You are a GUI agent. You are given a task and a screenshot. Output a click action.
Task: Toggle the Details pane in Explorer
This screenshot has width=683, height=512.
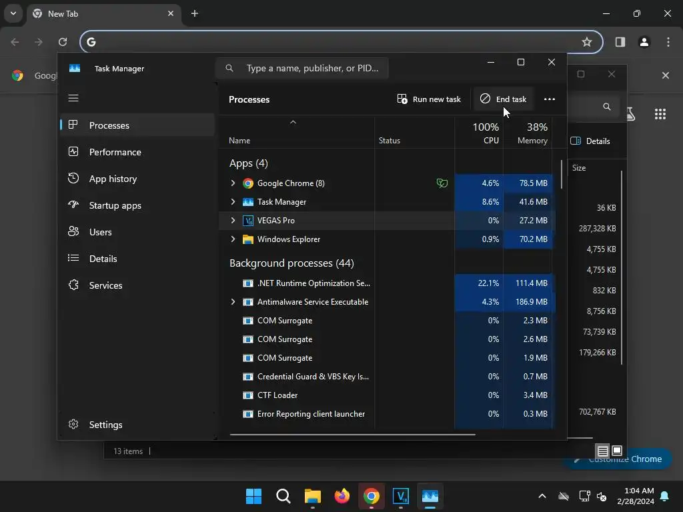pos(590,141)
